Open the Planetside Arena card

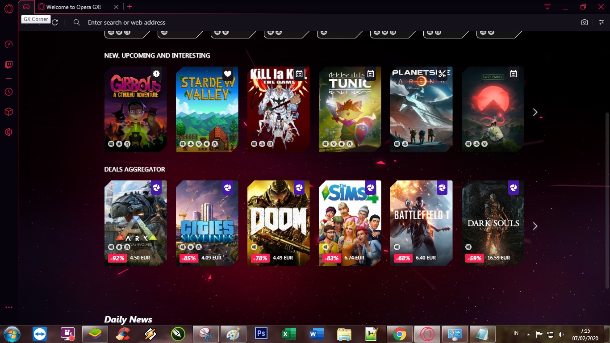click(422, 109)
